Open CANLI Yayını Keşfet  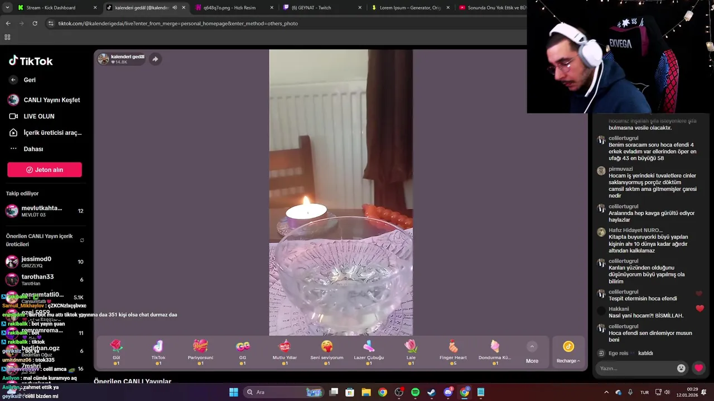(45, 100)
